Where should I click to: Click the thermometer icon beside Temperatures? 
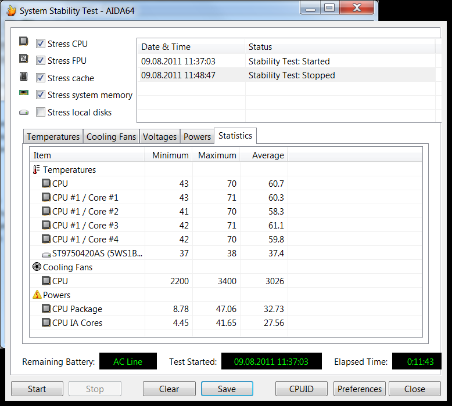coord(37,170)
